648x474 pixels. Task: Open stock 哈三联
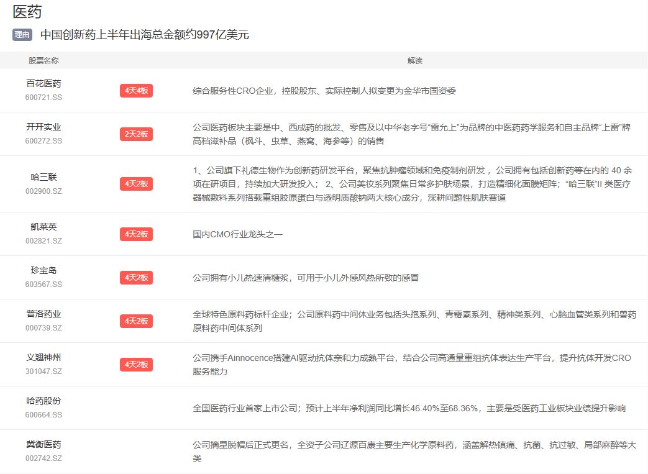pyautogui.click(x=43, y=177)
